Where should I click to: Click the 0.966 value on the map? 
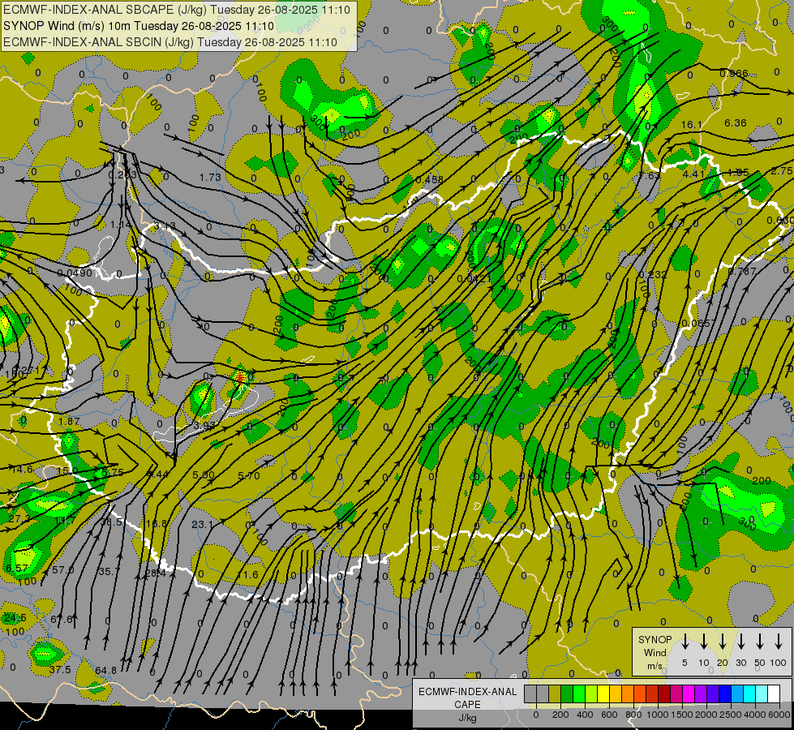click(734, 74)
